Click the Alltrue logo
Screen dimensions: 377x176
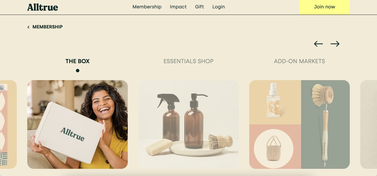click(x=42, y=7)
